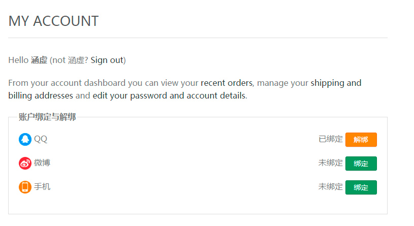This screenshot has height=226, width=414.
Task: Click the 手机 account label
Action: 42,187
